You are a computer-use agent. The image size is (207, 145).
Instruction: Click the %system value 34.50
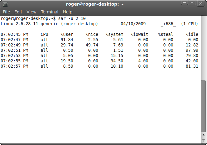[117, 61]
